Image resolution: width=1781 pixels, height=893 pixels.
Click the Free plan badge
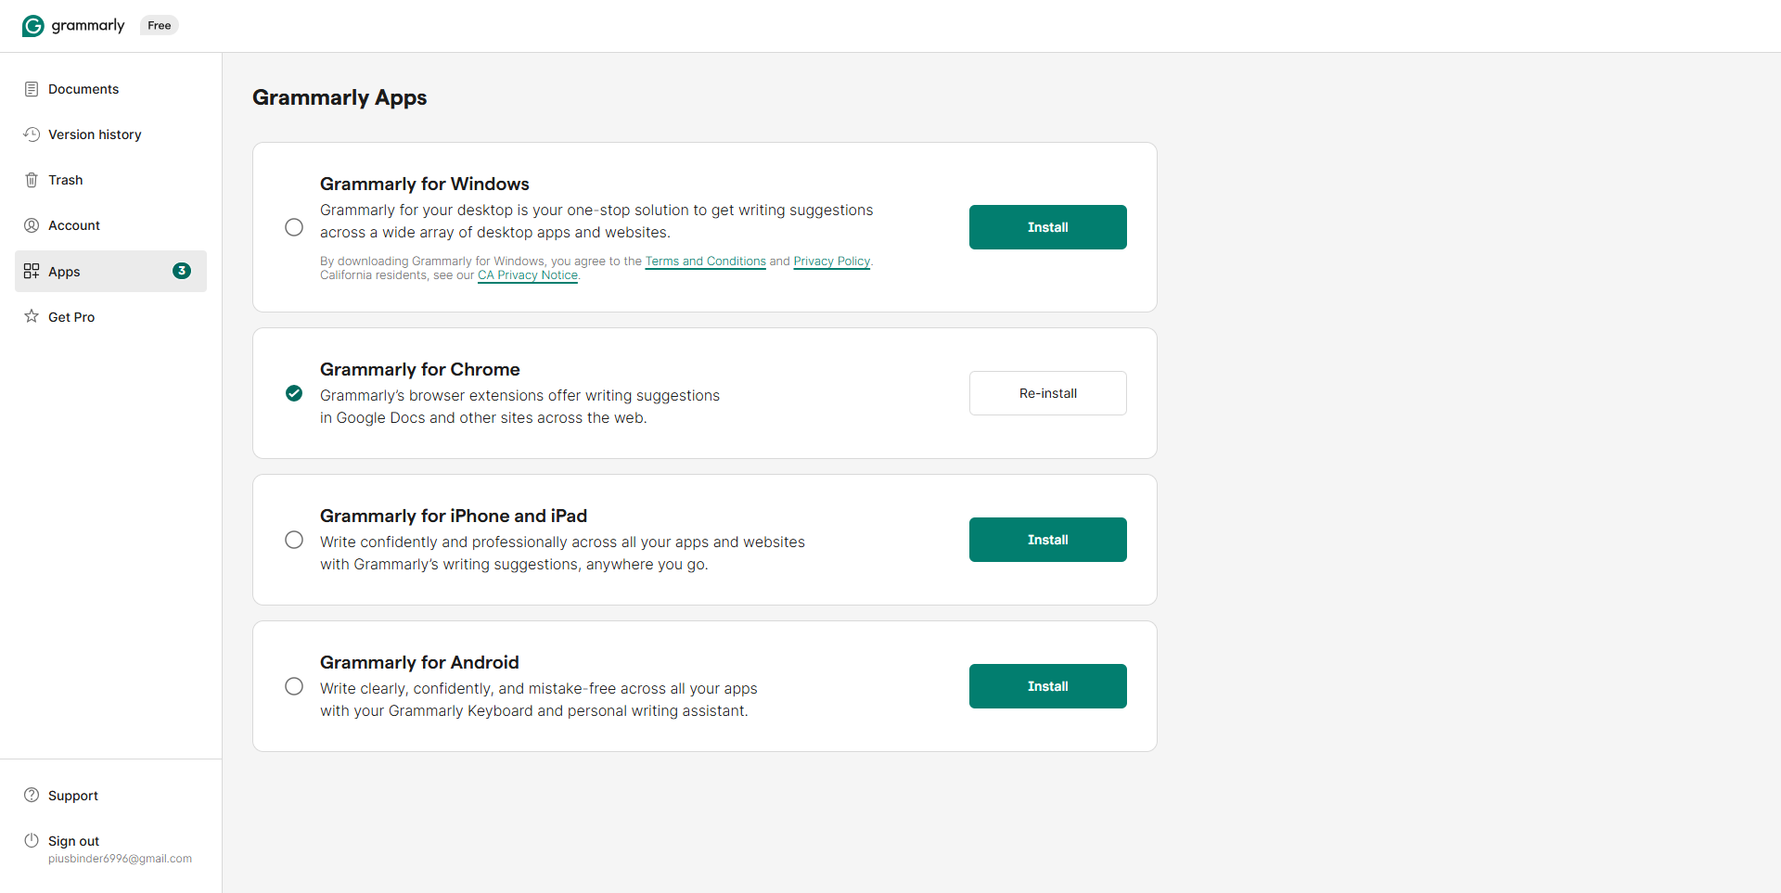[160, 26]
